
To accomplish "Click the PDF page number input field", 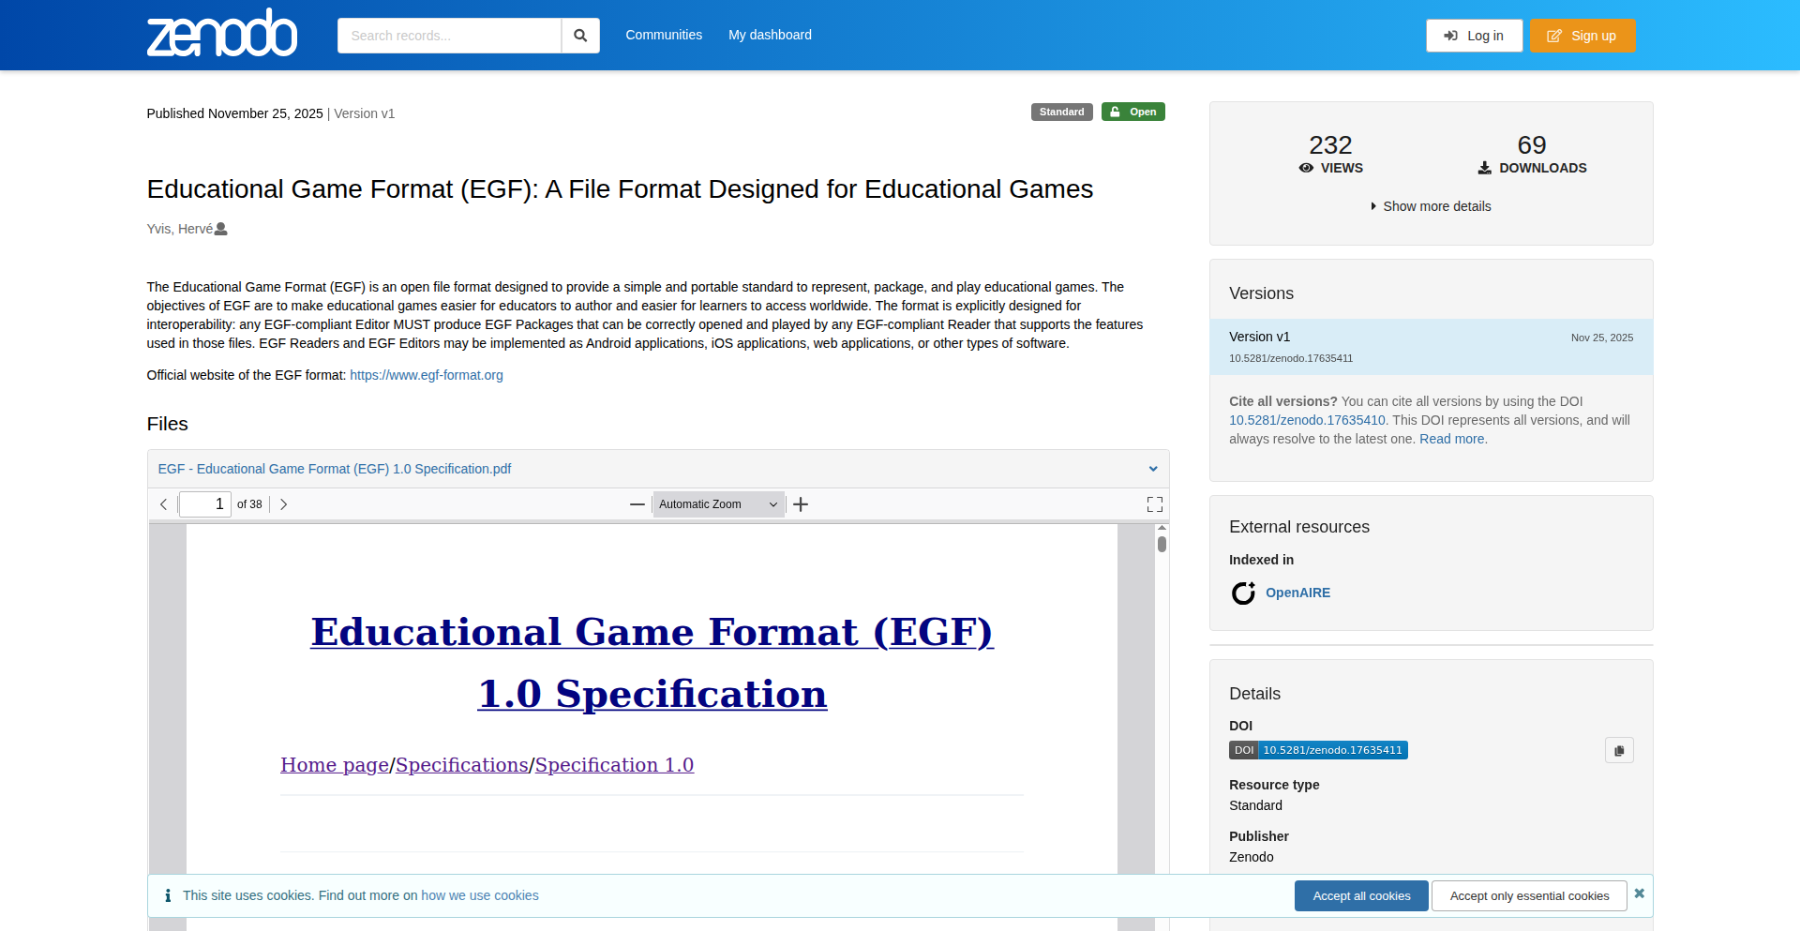I will coord(204,504).
